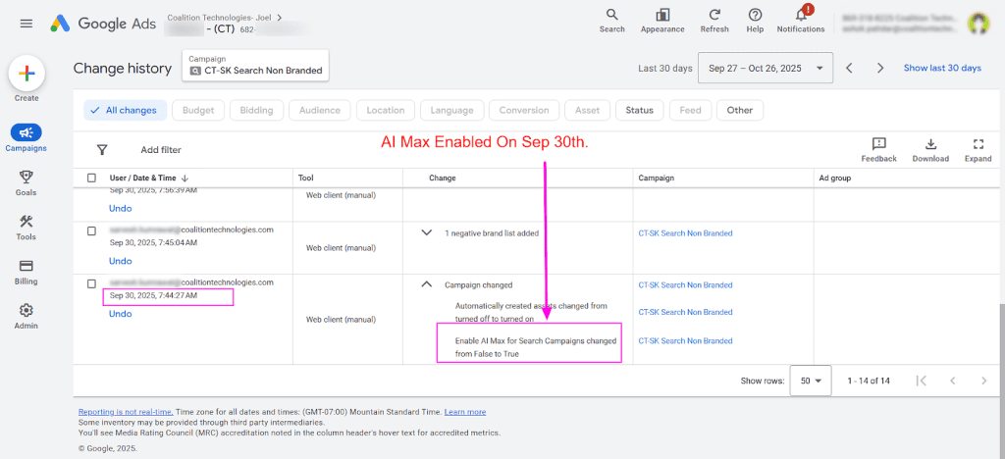
Task: Click the Change column header
Action: 443,178
